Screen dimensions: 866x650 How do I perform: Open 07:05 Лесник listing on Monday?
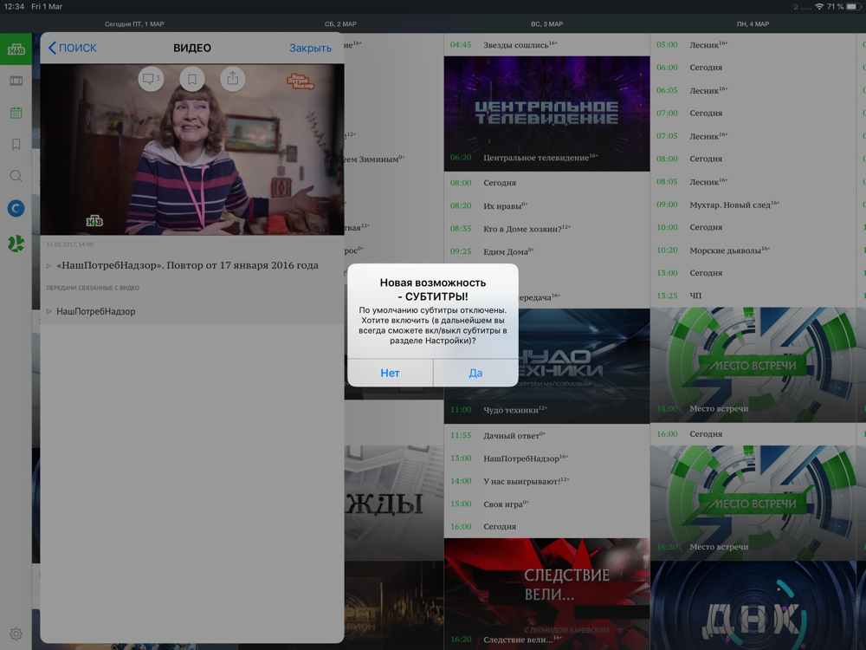click(x=753, y=136)
